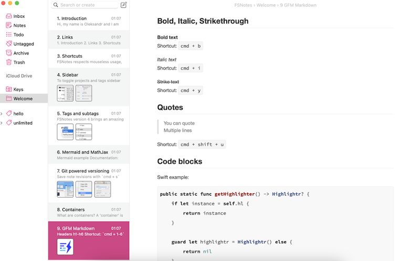This screenshot has width=420, height=261.
Task: Click the iCloud Drive section label
Action: (x=19, y=76)
